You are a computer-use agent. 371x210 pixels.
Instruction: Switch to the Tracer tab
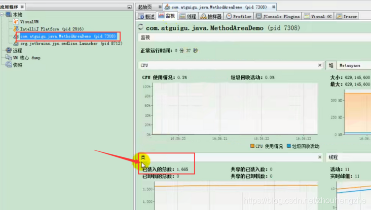point(347,16)
